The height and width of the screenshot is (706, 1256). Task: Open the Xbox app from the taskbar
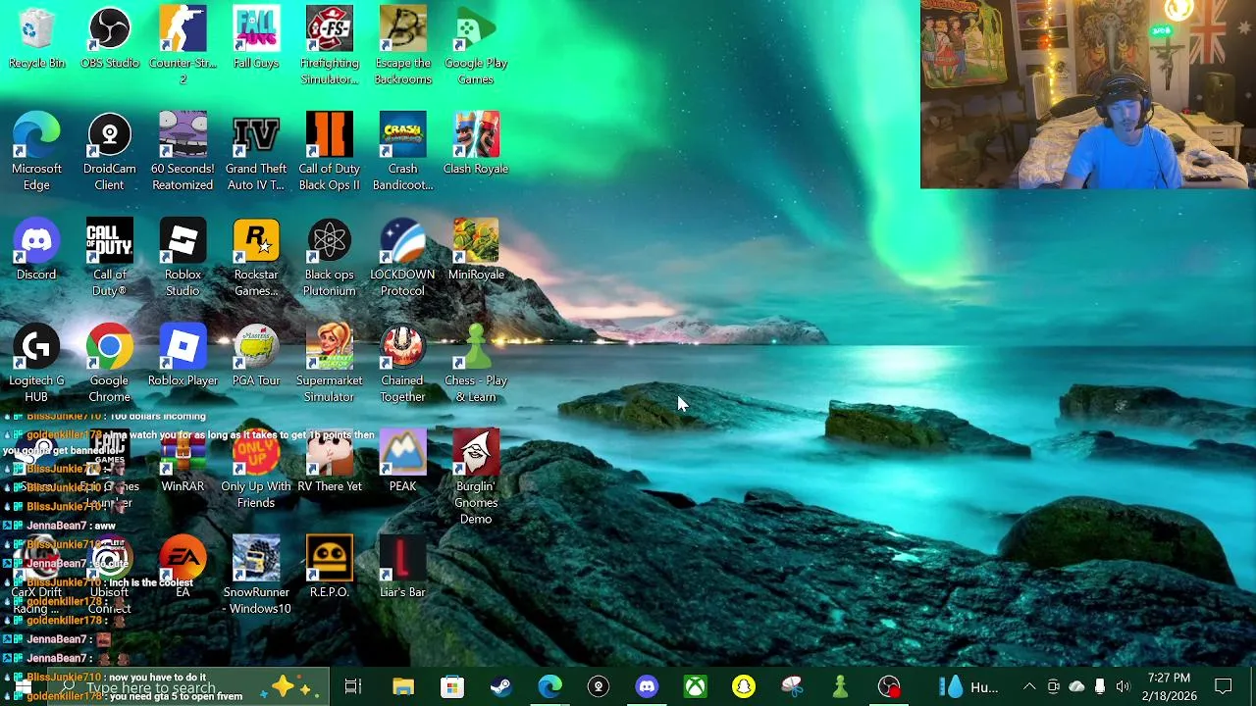pos(695,686)
